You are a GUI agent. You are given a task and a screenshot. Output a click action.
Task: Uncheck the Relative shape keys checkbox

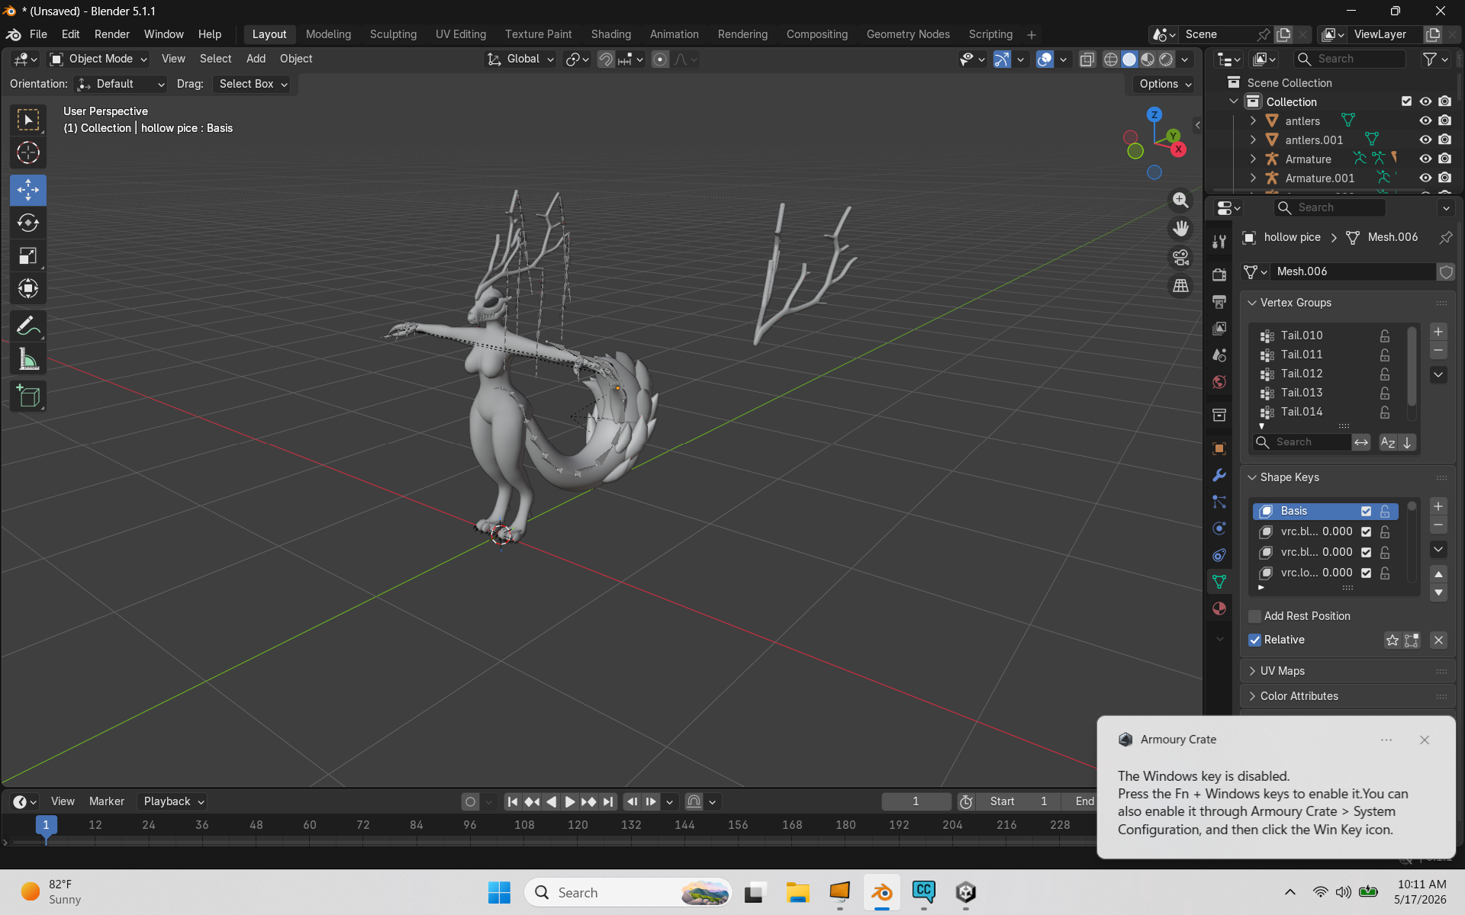pyautogui.click(x=1254, y=640)
